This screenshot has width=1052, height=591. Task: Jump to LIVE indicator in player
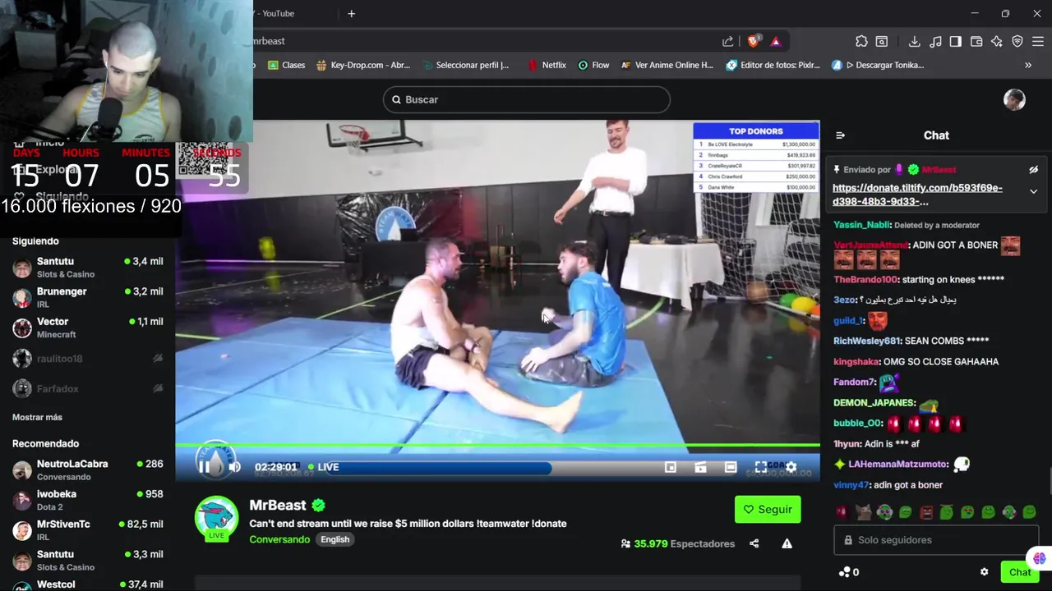coord(324,467)
